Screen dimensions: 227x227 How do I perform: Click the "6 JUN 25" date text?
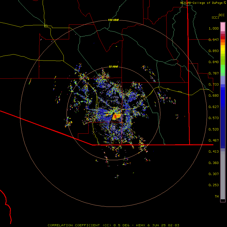[157, 225]
